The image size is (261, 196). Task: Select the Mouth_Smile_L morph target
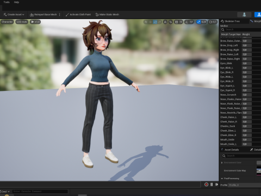click(x=228, y=144)
